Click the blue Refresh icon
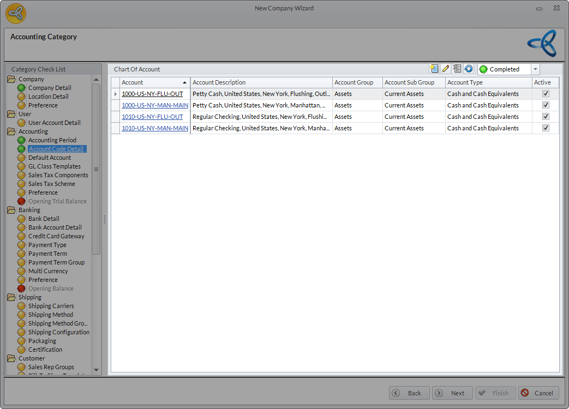This screenshot has width=569, height=409. (469, 69)
